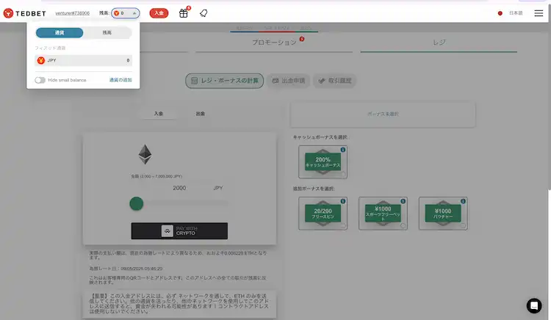Open the live chat bubble
This screenshot has width=551, height=320.
pyautogui.click(x=534, y=305)
